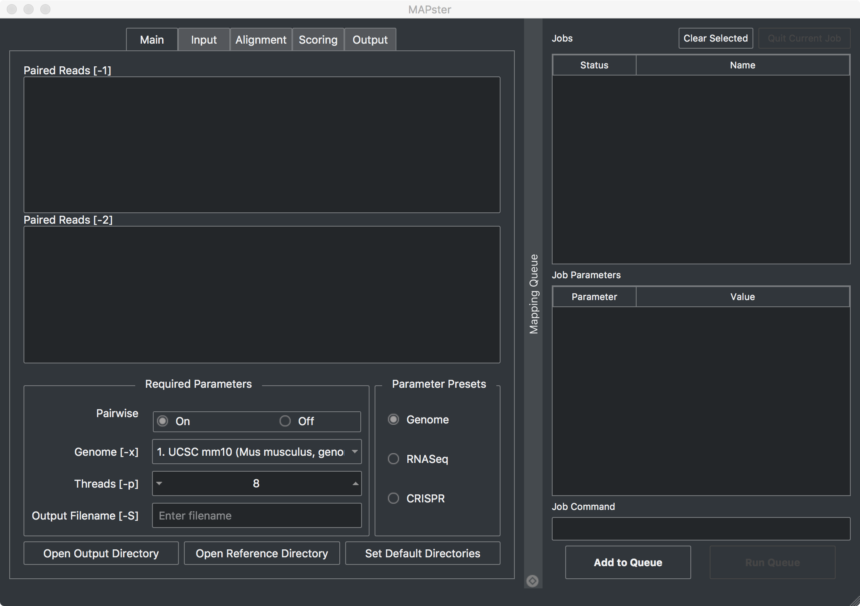
Task: Click Open Output Directory button
Action: (x=101, y=553)
